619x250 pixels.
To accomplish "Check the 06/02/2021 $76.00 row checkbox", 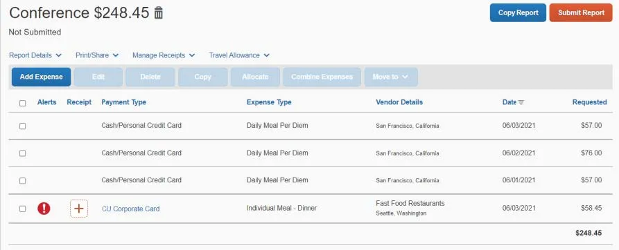I will [x=22, y=153].
